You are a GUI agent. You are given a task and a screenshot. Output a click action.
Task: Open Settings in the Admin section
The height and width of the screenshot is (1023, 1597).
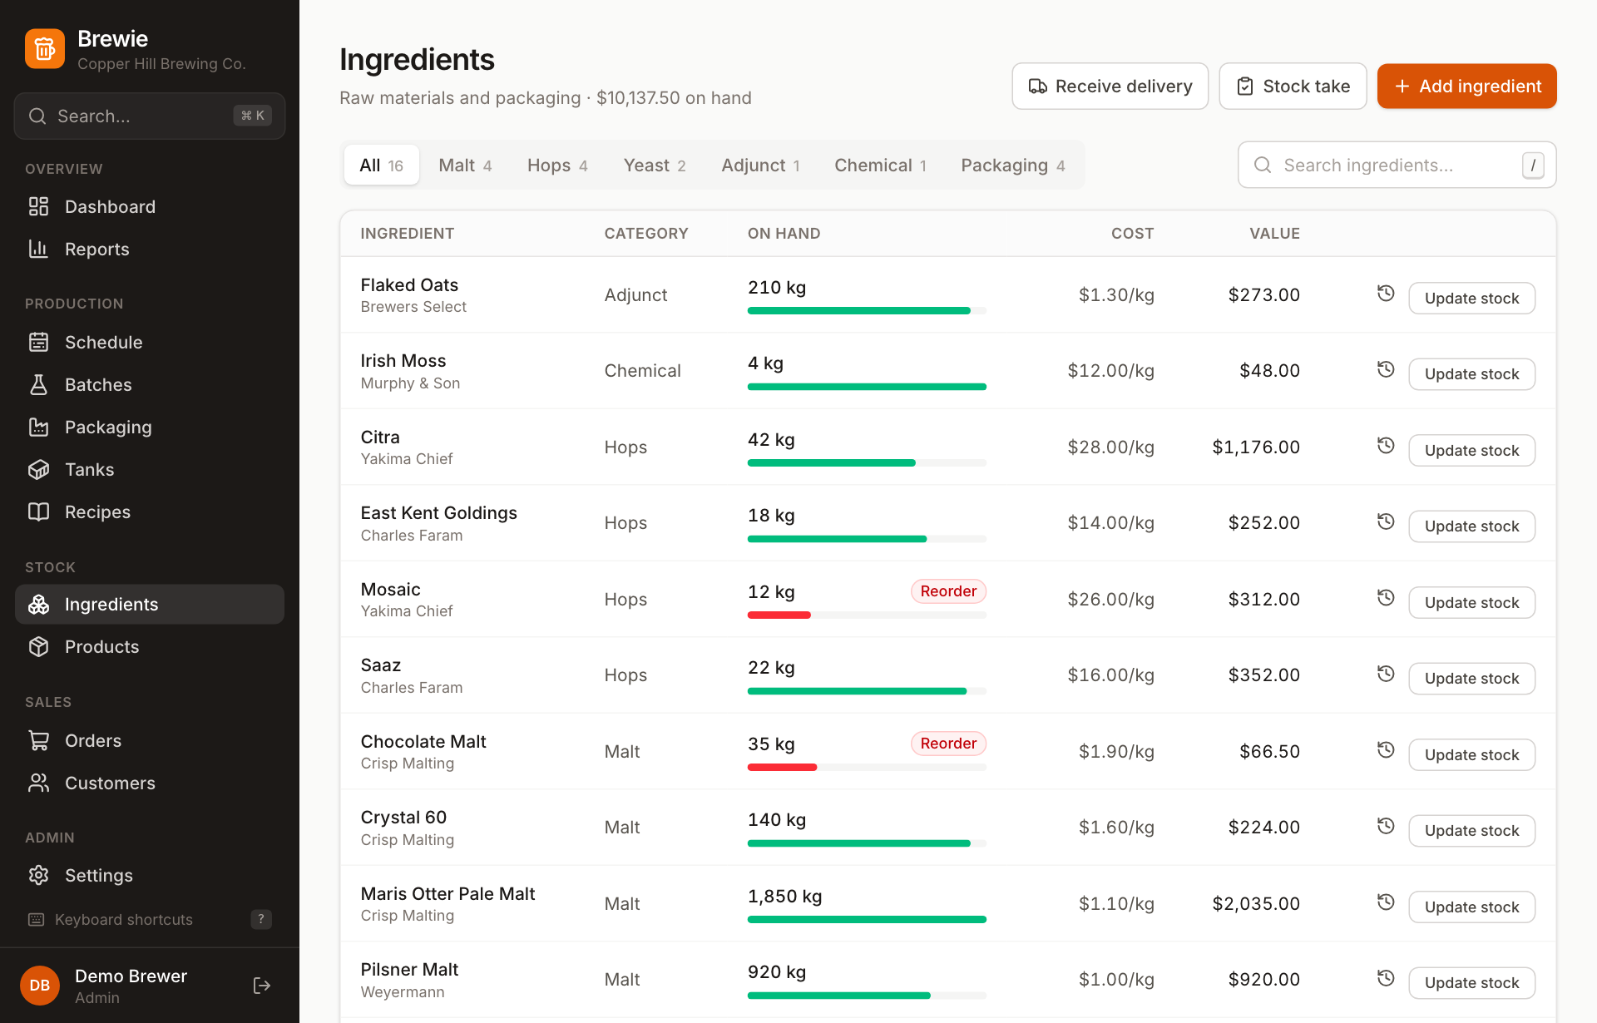point(150,875)
